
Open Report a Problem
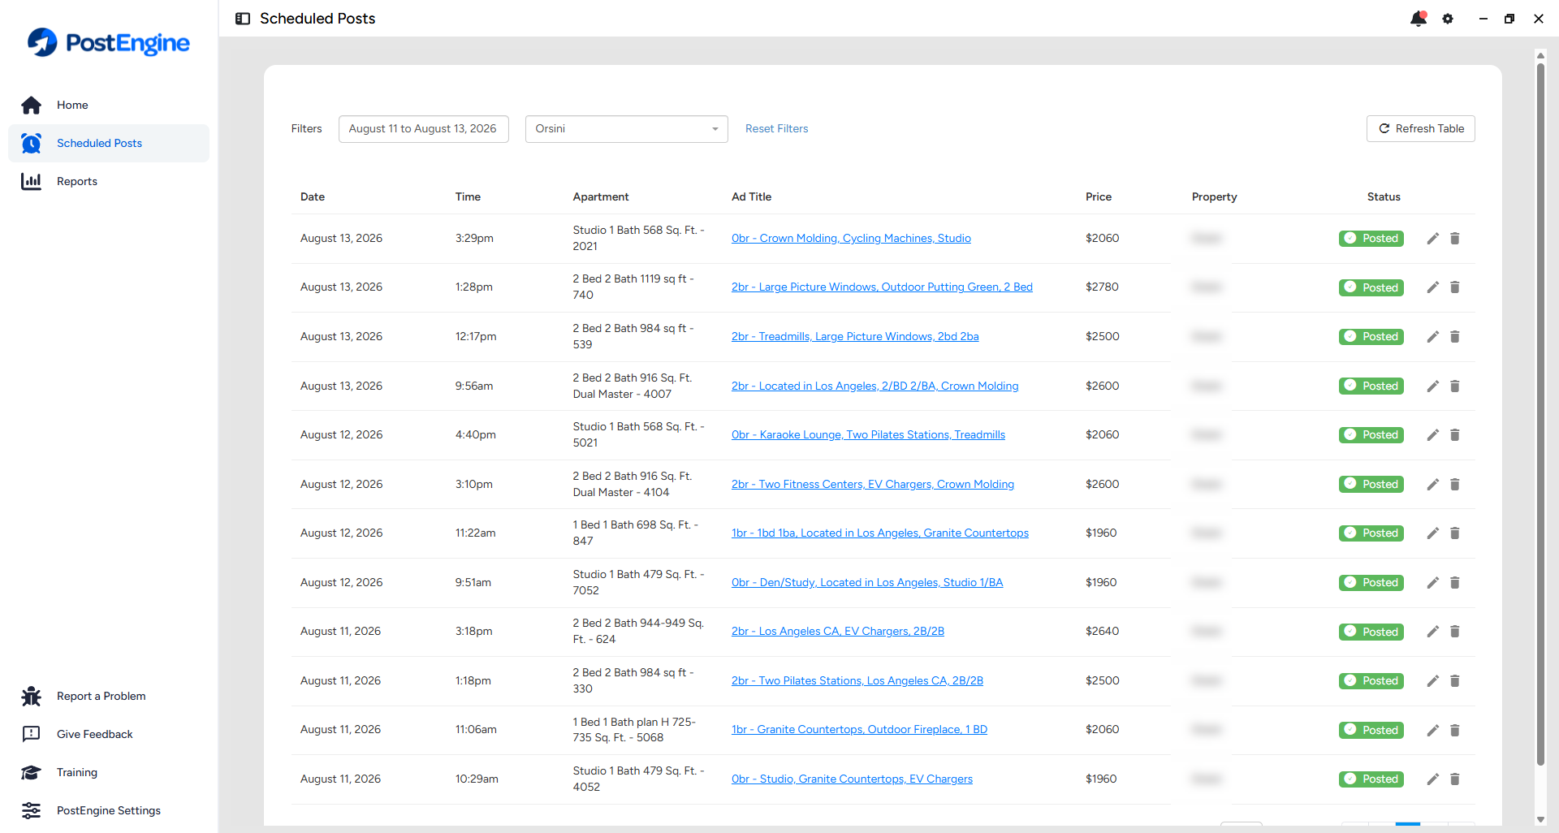pyautogui.click(x=109, y=697)
